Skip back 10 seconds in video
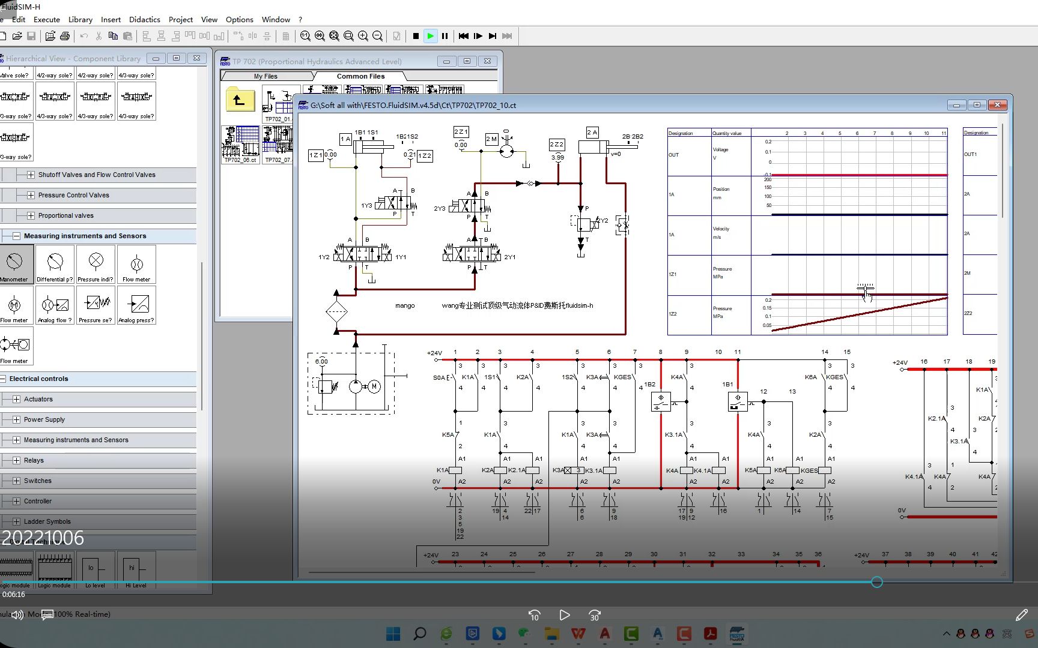1038x648 pixels. (x=534, y=615)
